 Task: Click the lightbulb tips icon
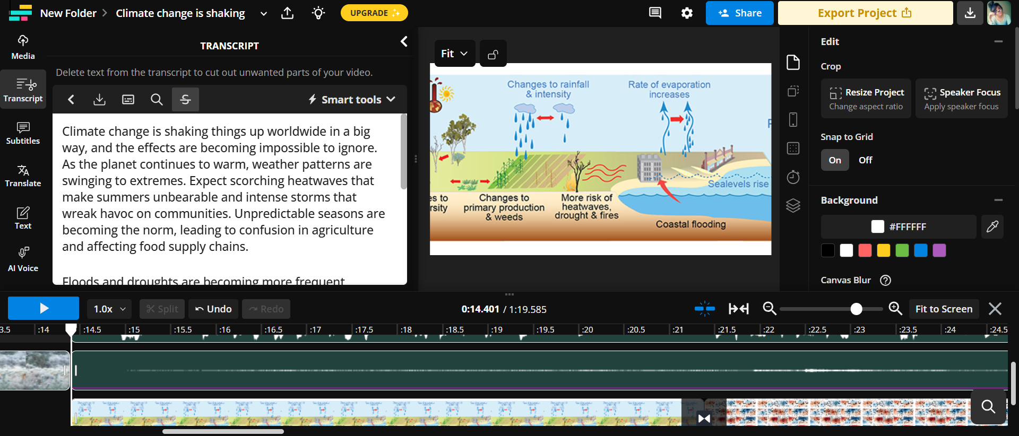tap(318, 13)
